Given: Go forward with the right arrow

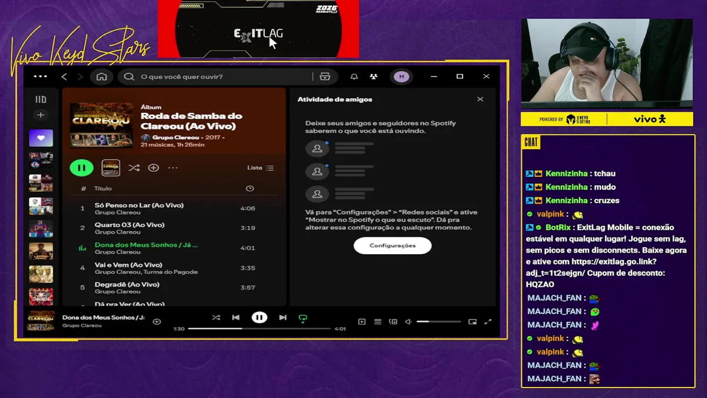Looking at the screenshot, I should coord(80,76).
